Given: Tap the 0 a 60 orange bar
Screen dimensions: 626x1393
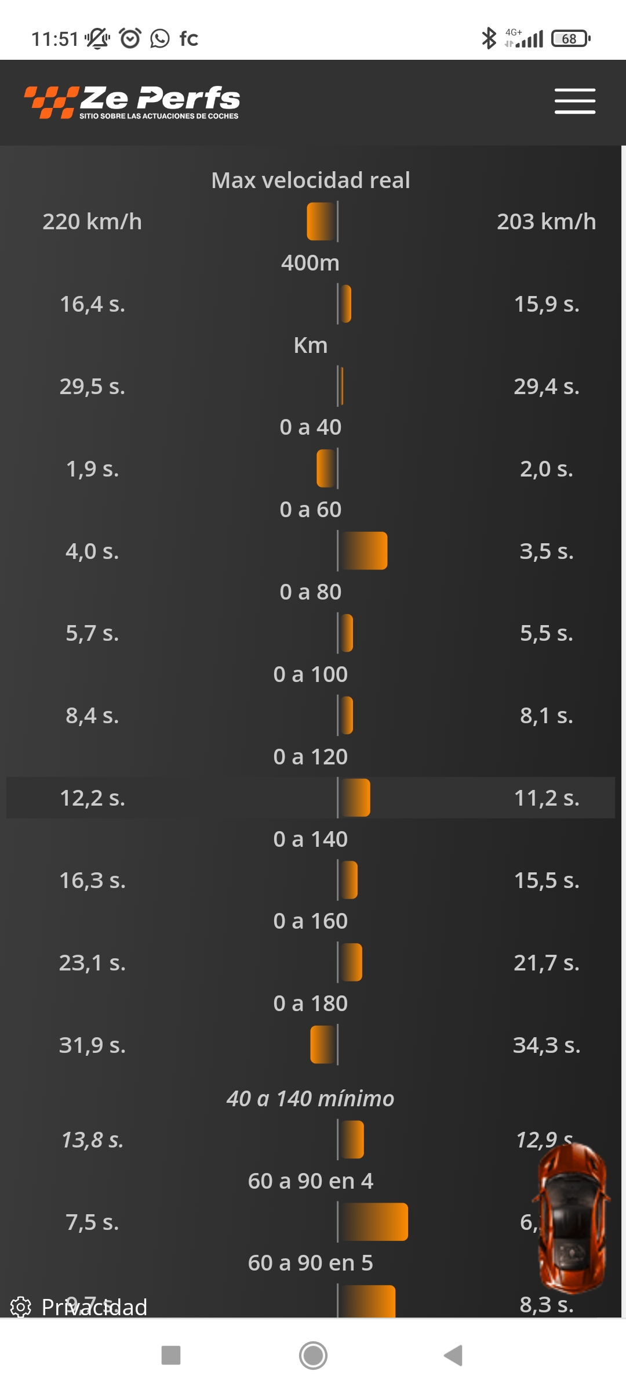Looking at the screenshot, I should pyautogui.click(x=362, y=550).
